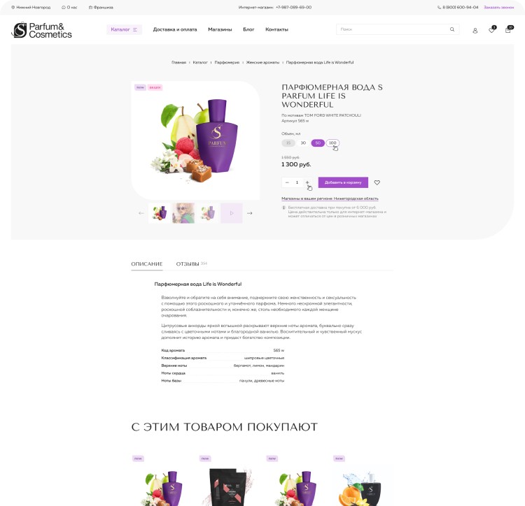Open the shopping cart icon
This screenshot has height=506, width=525.
click(508, 30)
